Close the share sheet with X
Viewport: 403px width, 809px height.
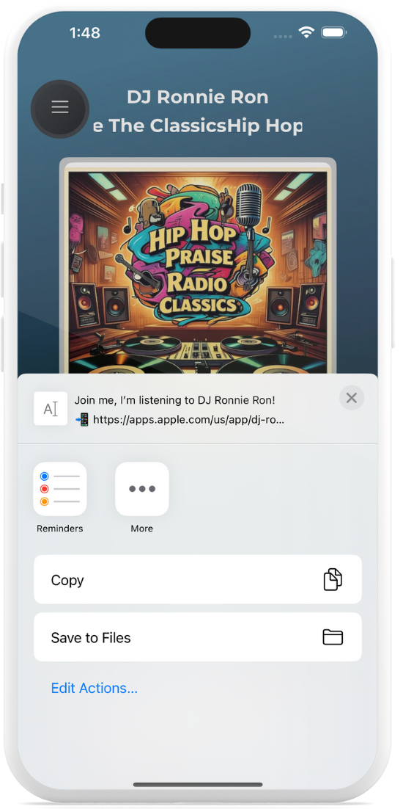click(352, 398)
